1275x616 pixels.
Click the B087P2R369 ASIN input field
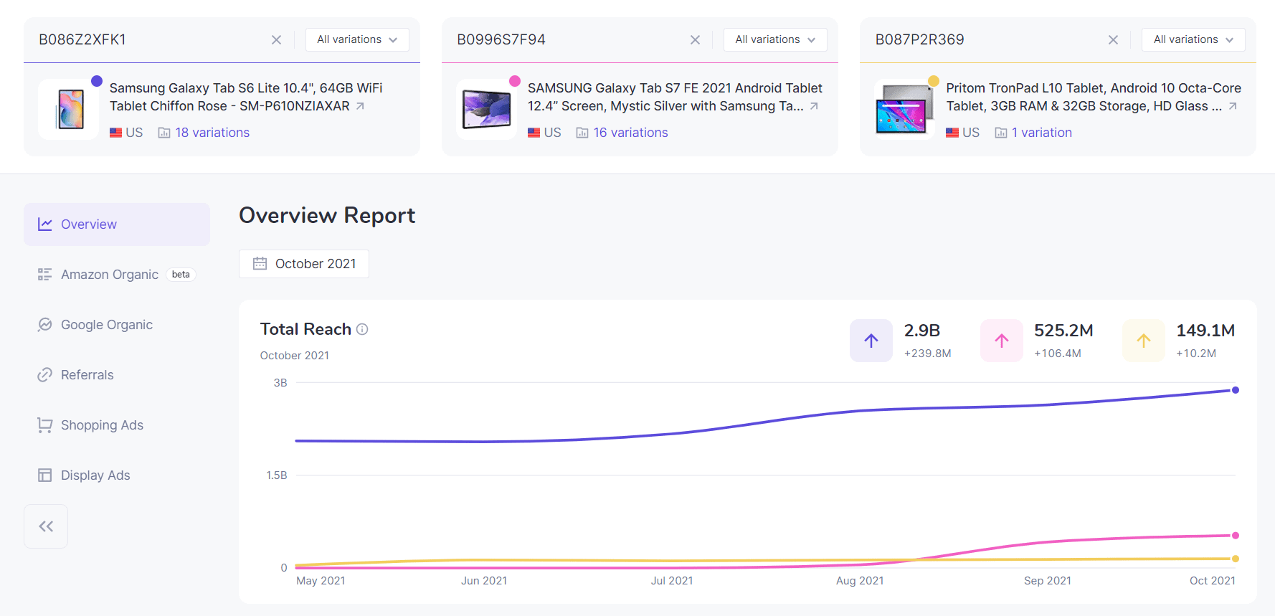click(x=985, y=39)
